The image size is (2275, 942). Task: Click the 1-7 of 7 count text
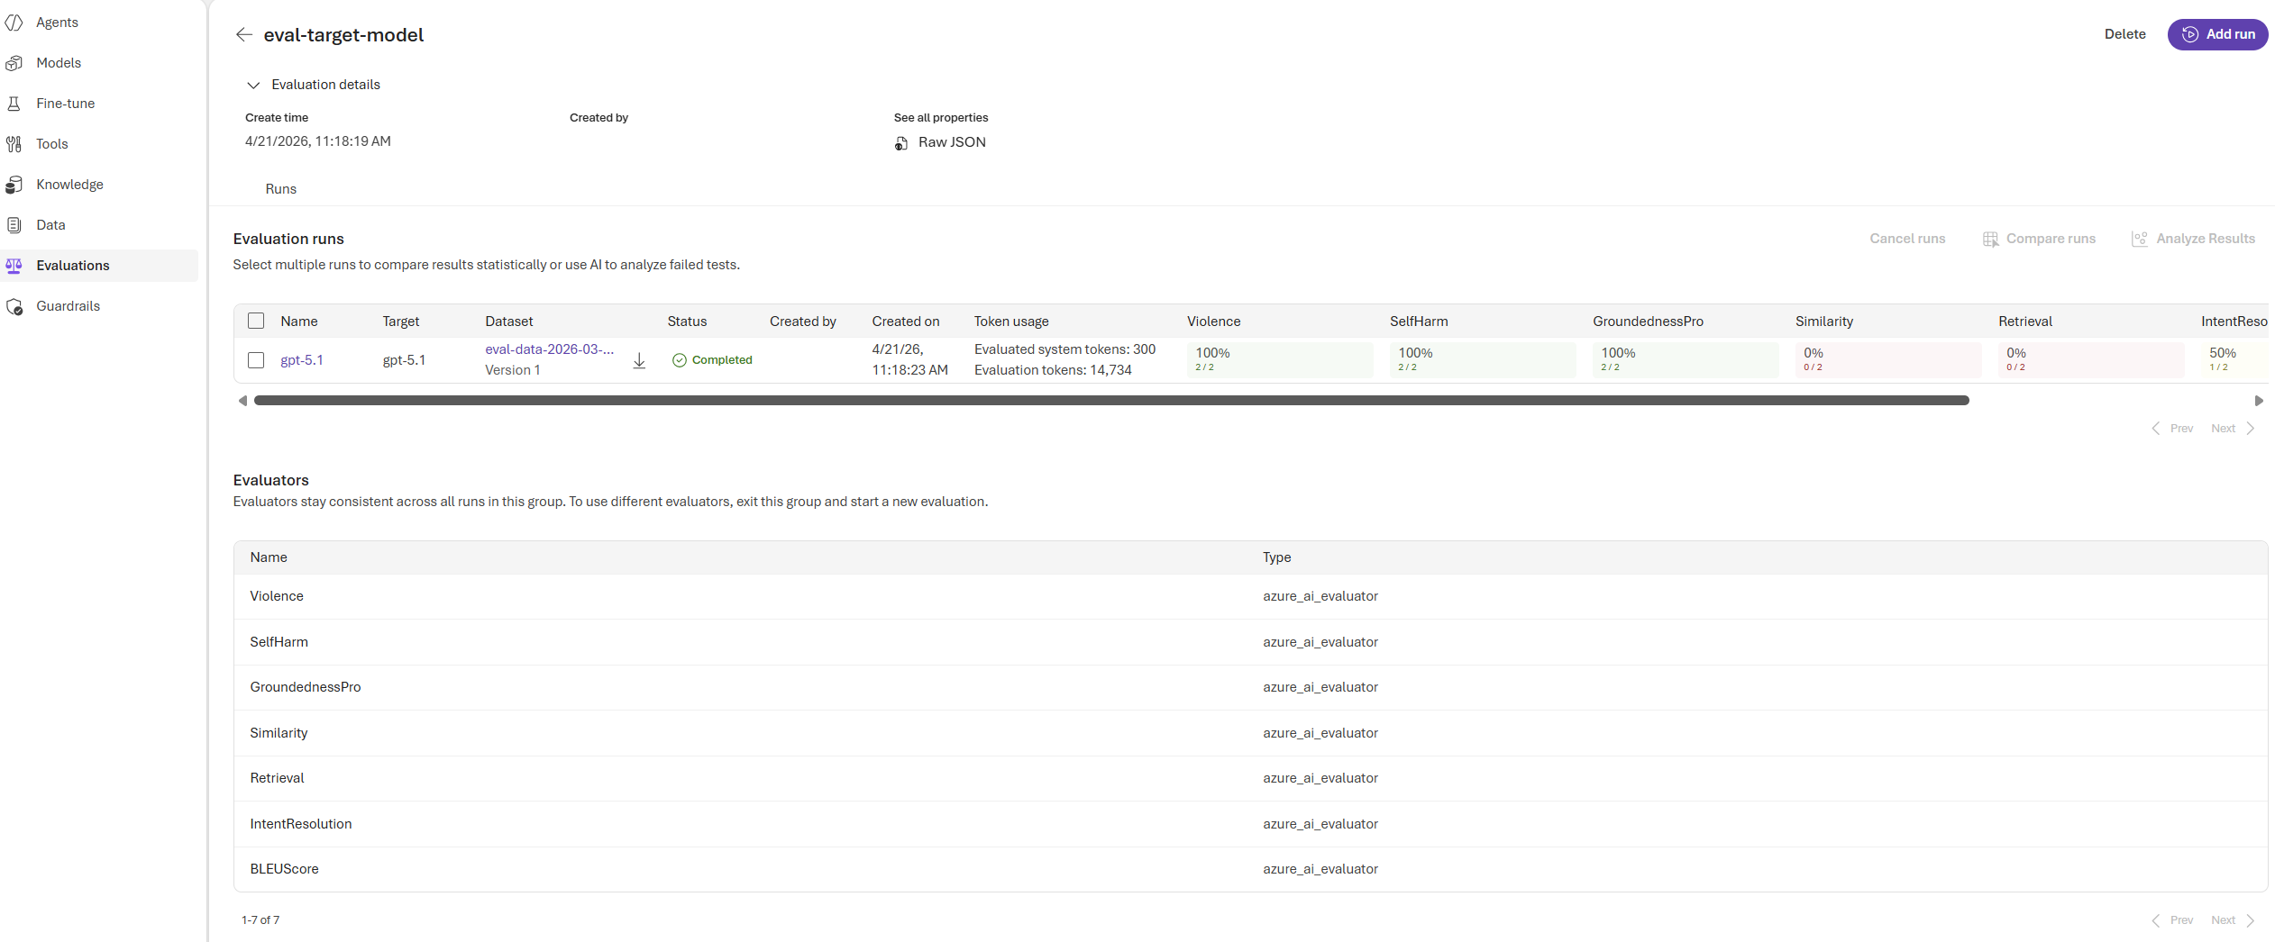260,920
